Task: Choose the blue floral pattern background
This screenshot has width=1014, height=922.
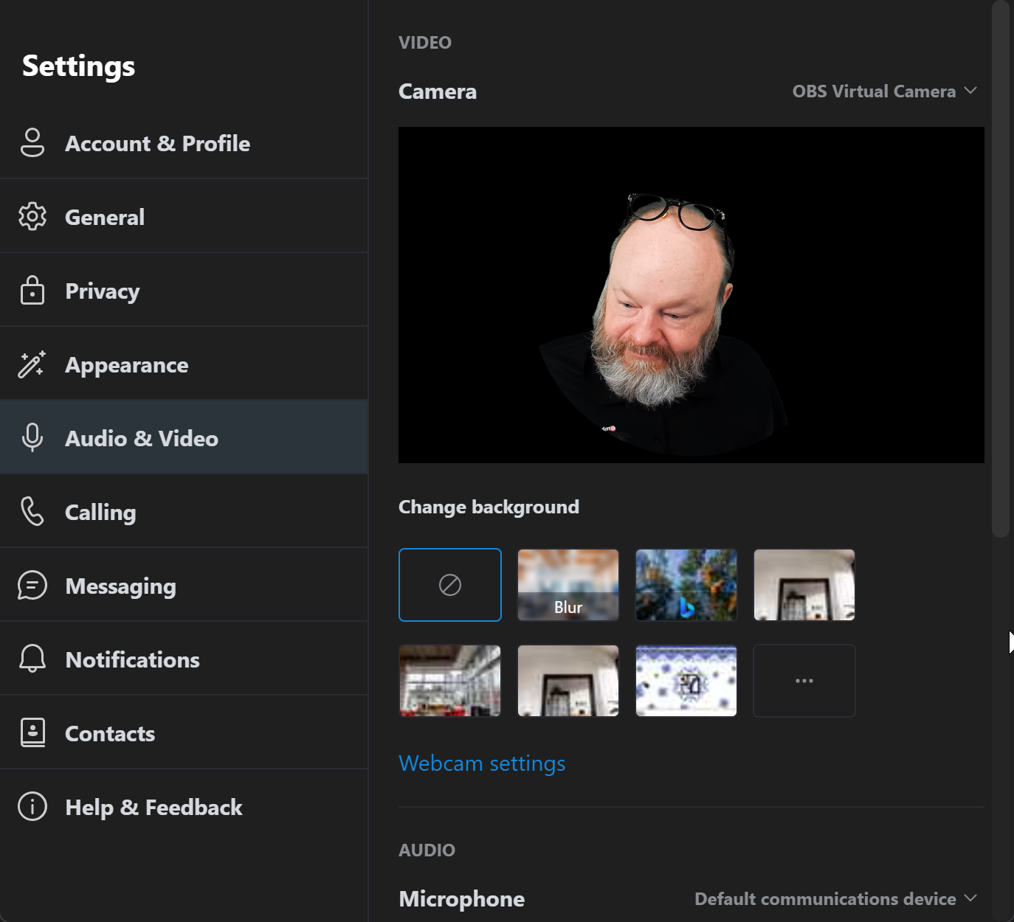Action: (686, 681)
